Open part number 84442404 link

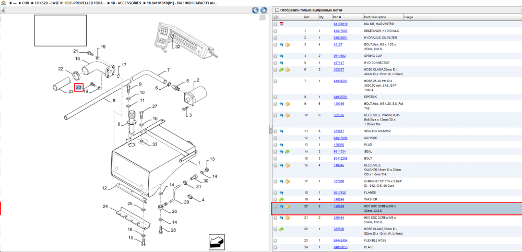pyautogui.click(x=340, y=241)
